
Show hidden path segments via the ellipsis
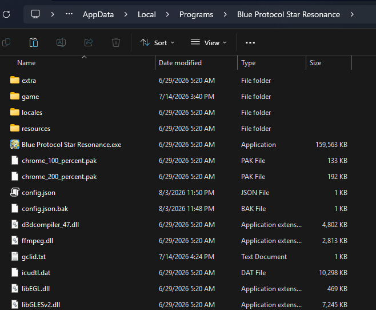point(69,14)
